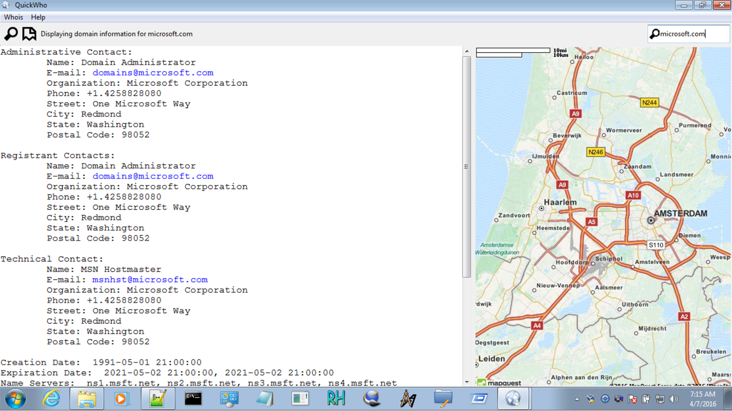Click the Aalsmeer label on the map
This screenshot has height=411, width=732.
(x=609, y=288)
